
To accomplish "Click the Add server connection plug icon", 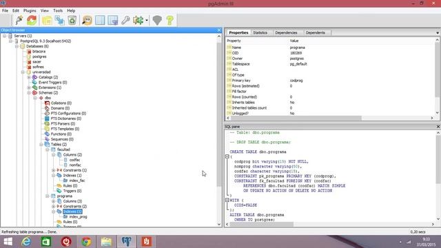I will click(x=19, y=20).
